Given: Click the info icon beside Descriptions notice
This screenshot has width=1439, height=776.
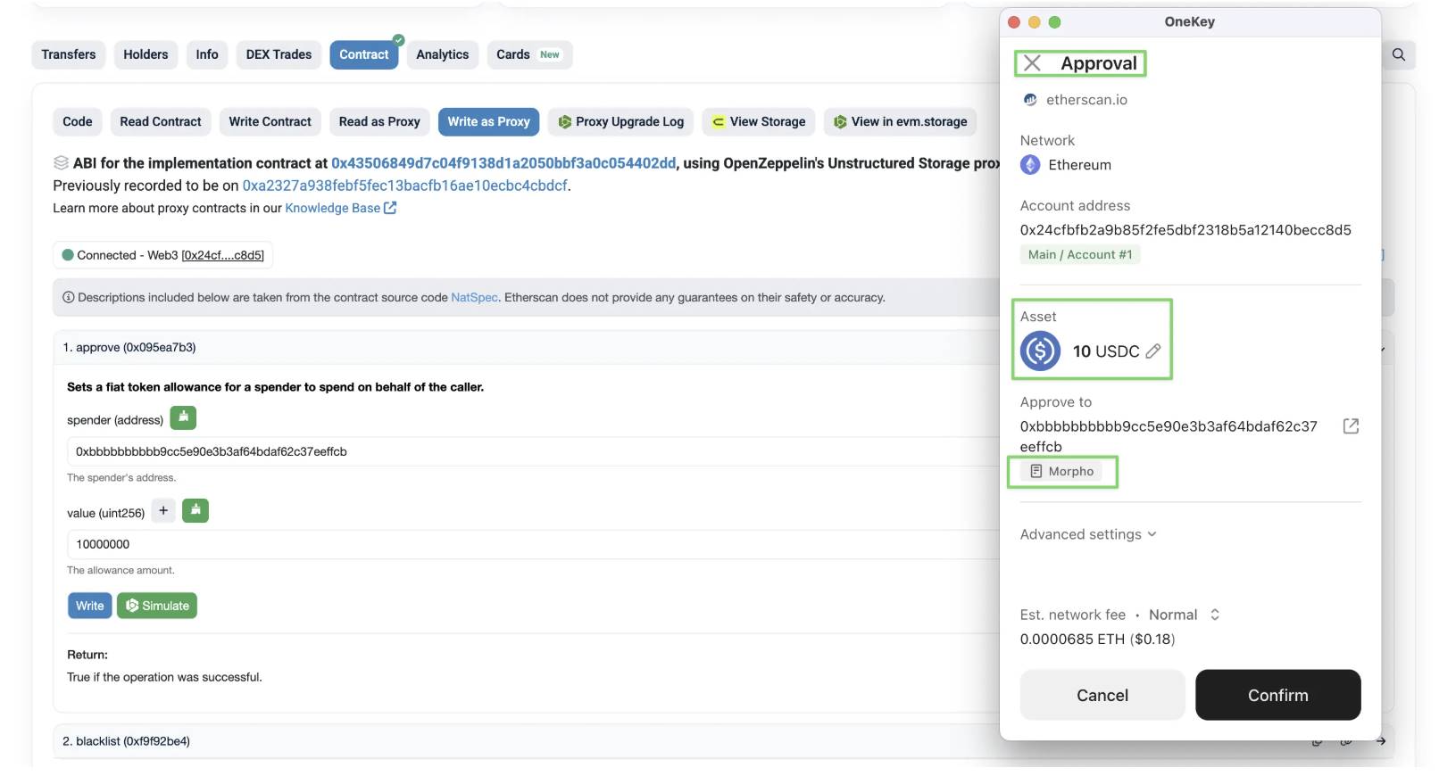Looking at the screenshot, I should click(x=68, y=298).
